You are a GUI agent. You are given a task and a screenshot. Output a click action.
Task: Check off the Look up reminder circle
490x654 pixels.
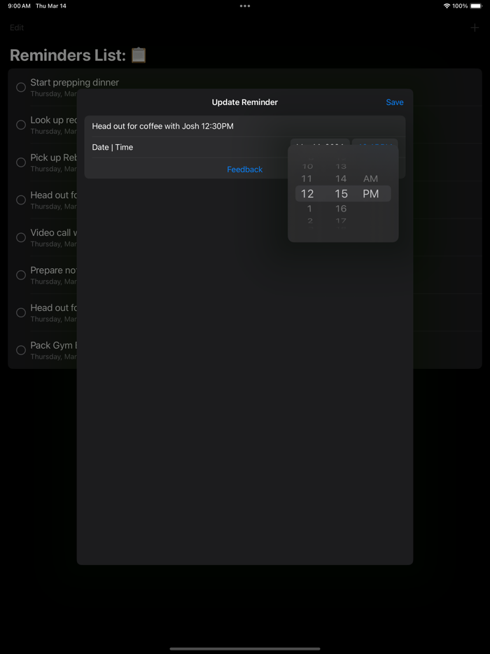click(x=21, y=125)
